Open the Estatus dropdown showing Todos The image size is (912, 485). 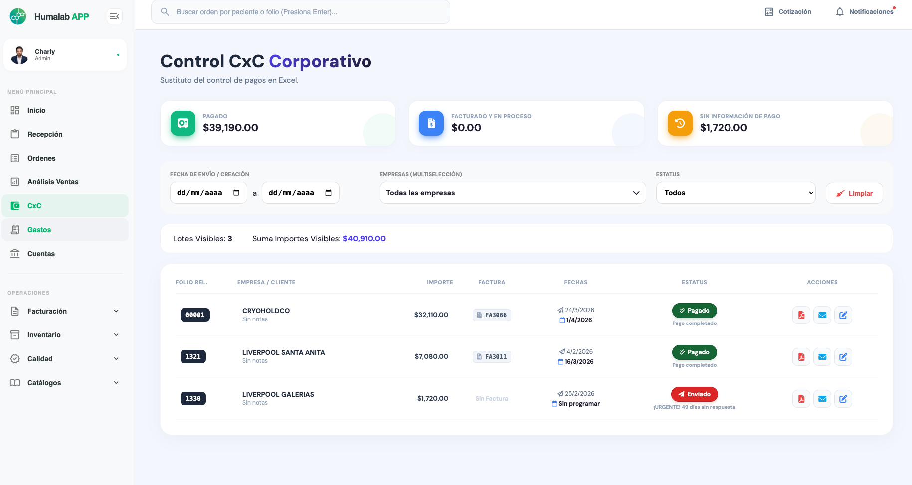(x=735, y=193)
